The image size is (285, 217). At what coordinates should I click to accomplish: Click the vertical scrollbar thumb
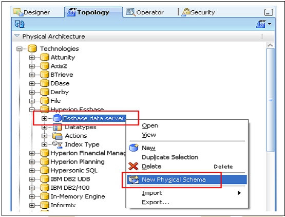(271, 100)
